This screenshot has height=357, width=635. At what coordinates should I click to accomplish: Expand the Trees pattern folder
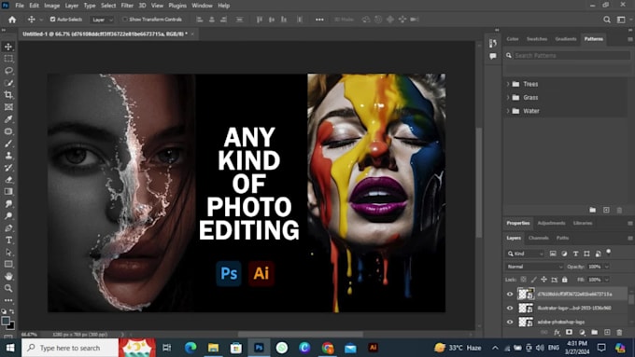click(x=508, y=84)
